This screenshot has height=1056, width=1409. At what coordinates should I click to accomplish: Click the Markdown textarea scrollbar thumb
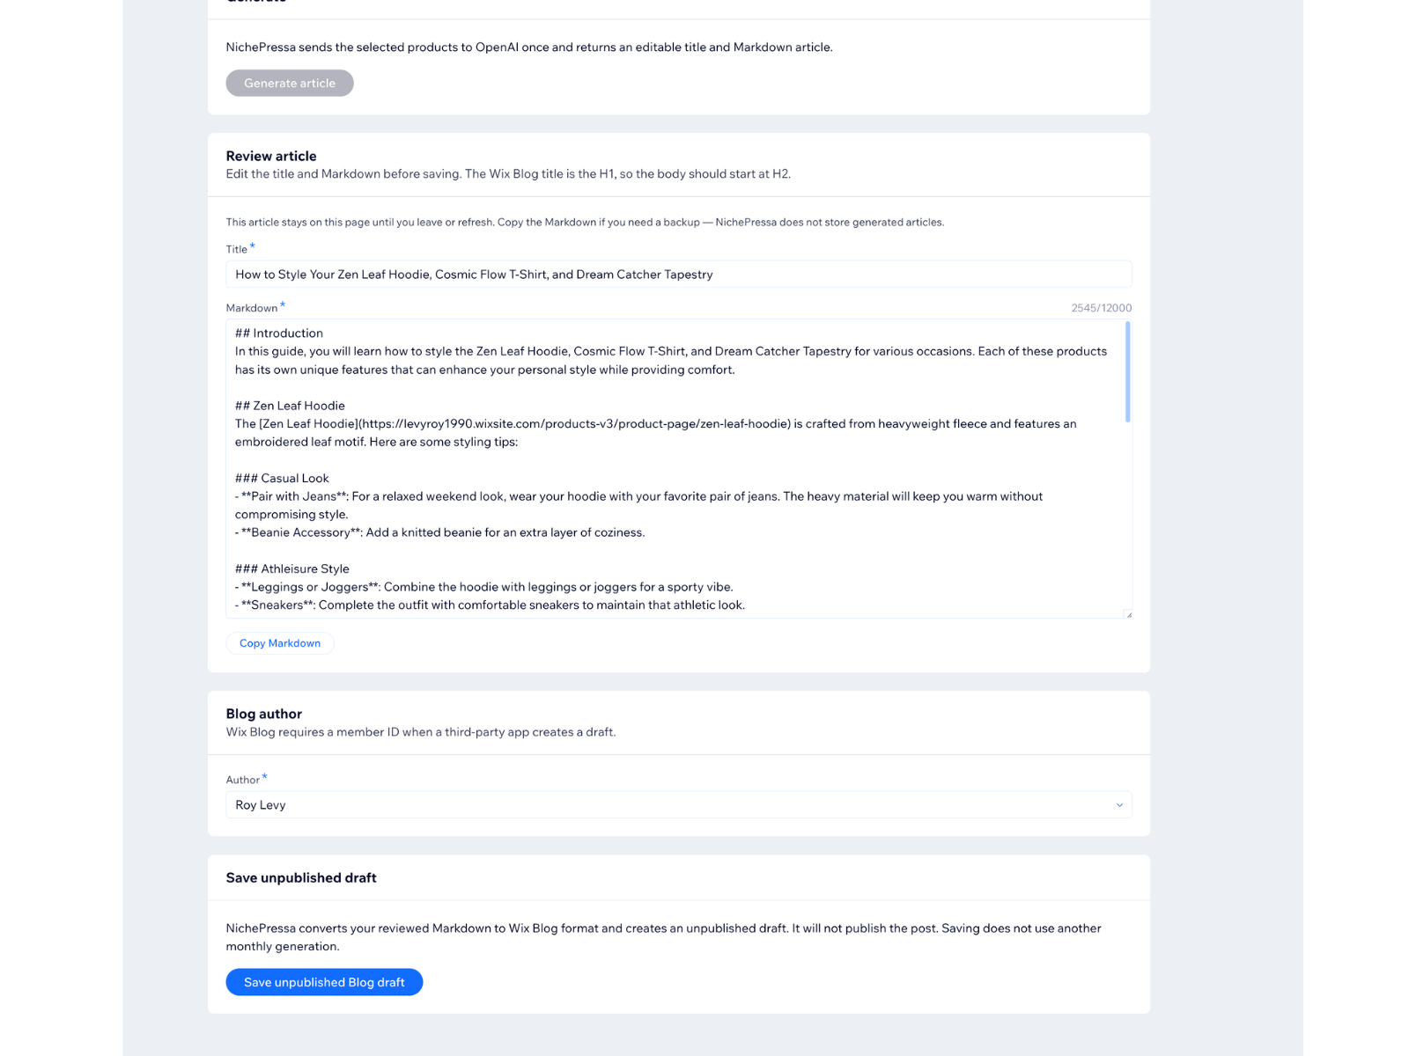[1127, 372]
